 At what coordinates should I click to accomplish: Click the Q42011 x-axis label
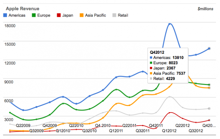[156, 125]
